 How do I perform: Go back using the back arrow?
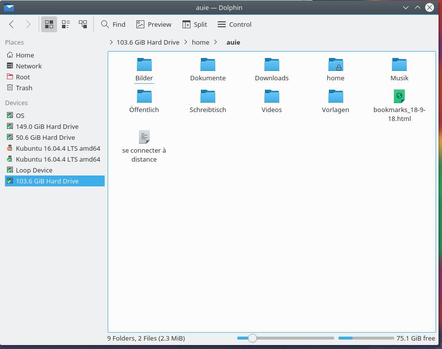click(11, 24)
